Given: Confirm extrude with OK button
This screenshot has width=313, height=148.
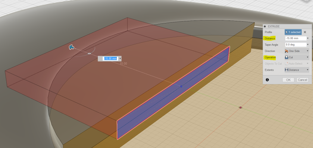Looking at the screenshot, I should click(x=288, y=80).
